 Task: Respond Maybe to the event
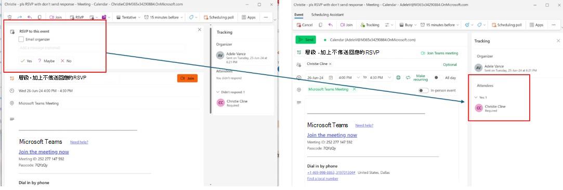click(x=46, y=61)
